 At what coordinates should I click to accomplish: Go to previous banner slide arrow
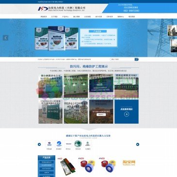tap(5, 38)
